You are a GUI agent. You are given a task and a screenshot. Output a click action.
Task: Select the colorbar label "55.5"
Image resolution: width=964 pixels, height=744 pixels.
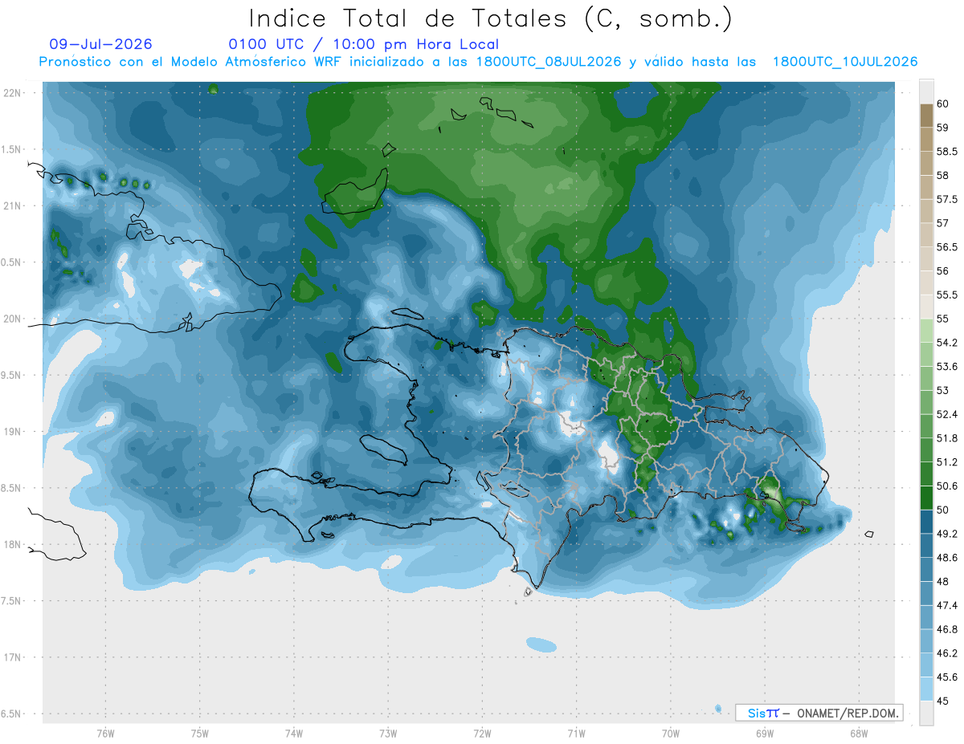click(x=948, y=295)
